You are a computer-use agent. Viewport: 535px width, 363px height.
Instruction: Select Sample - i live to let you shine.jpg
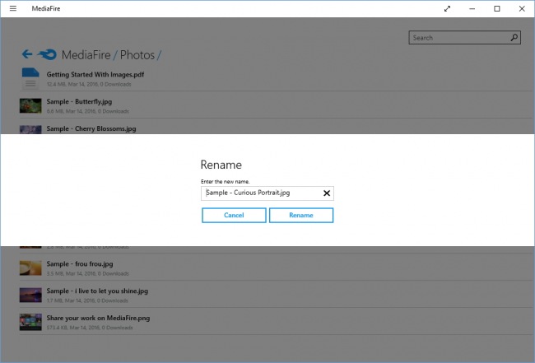click(x=97, y=291)
